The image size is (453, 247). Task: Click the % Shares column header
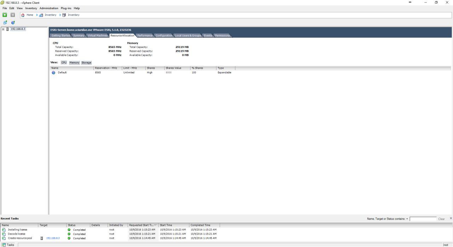click(x=203, y=68)
